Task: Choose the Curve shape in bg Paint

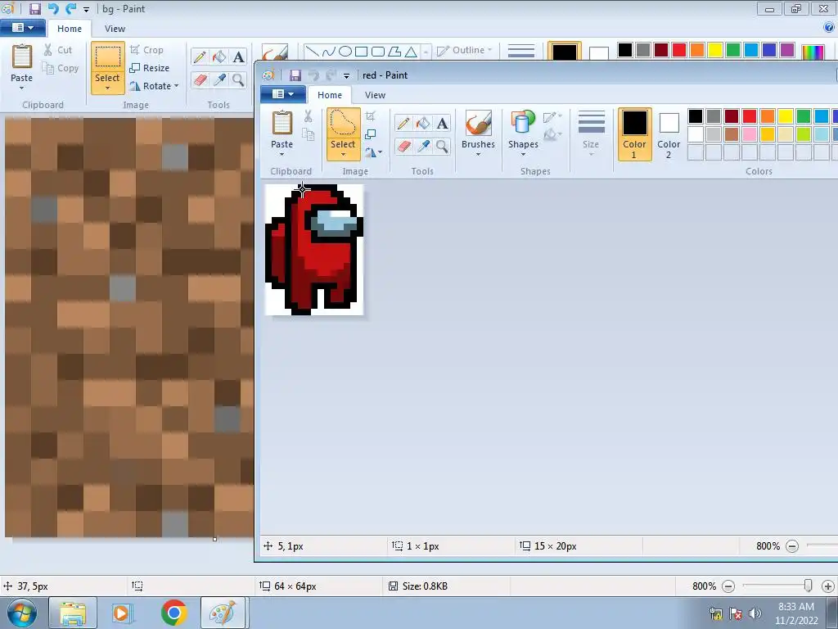Action: (329, 52)
